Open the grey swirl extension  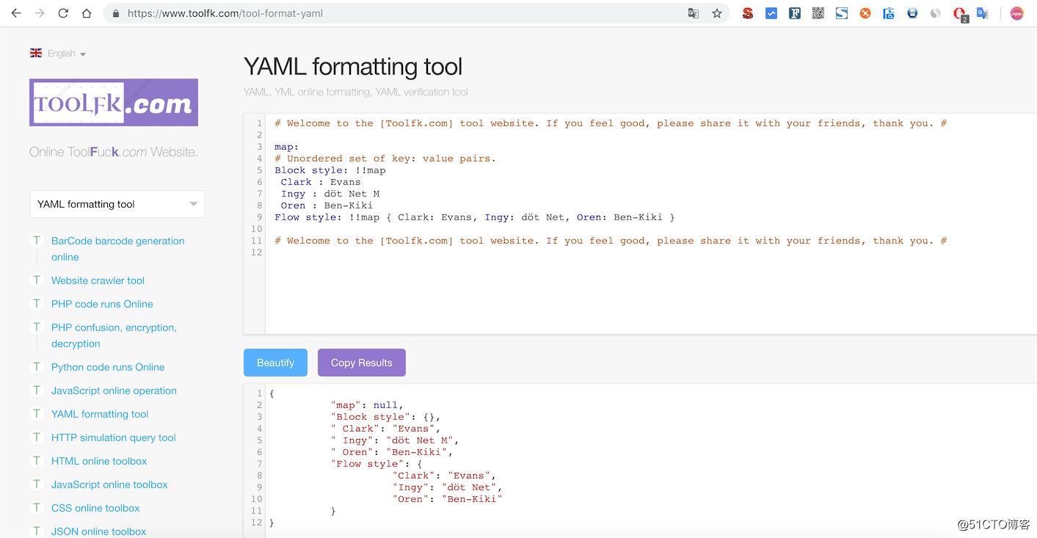tap(936, 13)
